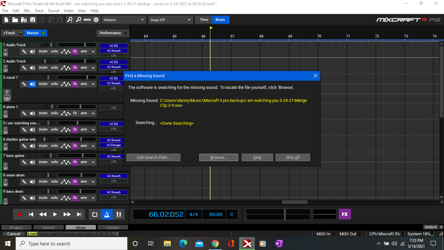
Task: Click the instrument icon on 3 vocal 1 track
Action: (x=7, y=95)
